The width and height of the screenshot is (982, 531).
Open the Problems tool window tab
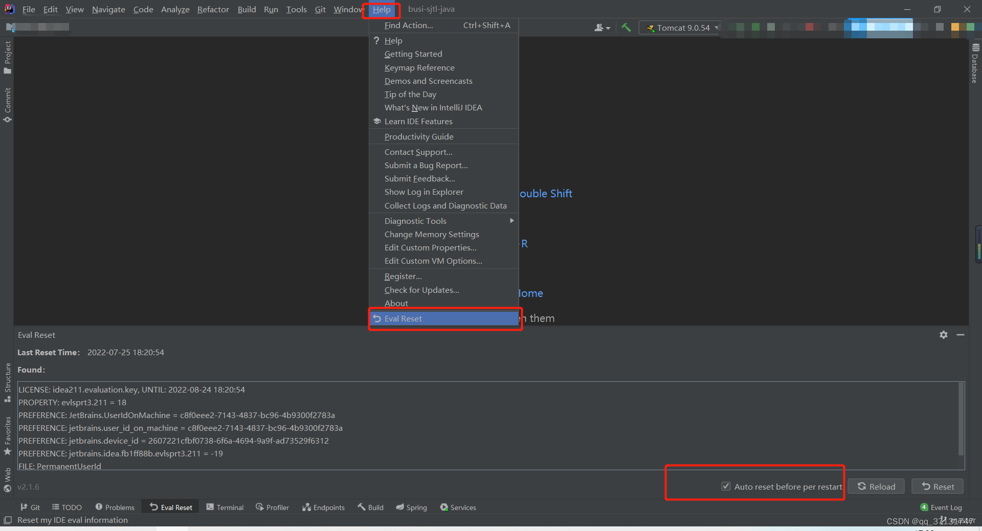point(115,507)
